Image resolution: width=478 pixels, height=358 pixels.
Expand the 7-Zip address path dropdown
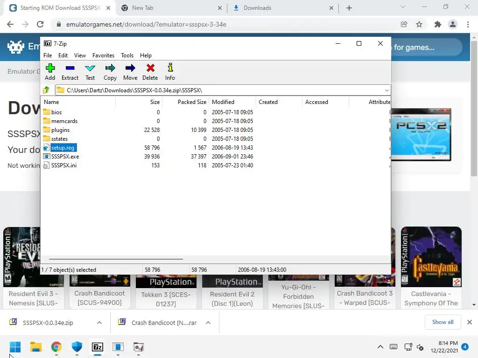pyautogui.click(x=387, y=90)
